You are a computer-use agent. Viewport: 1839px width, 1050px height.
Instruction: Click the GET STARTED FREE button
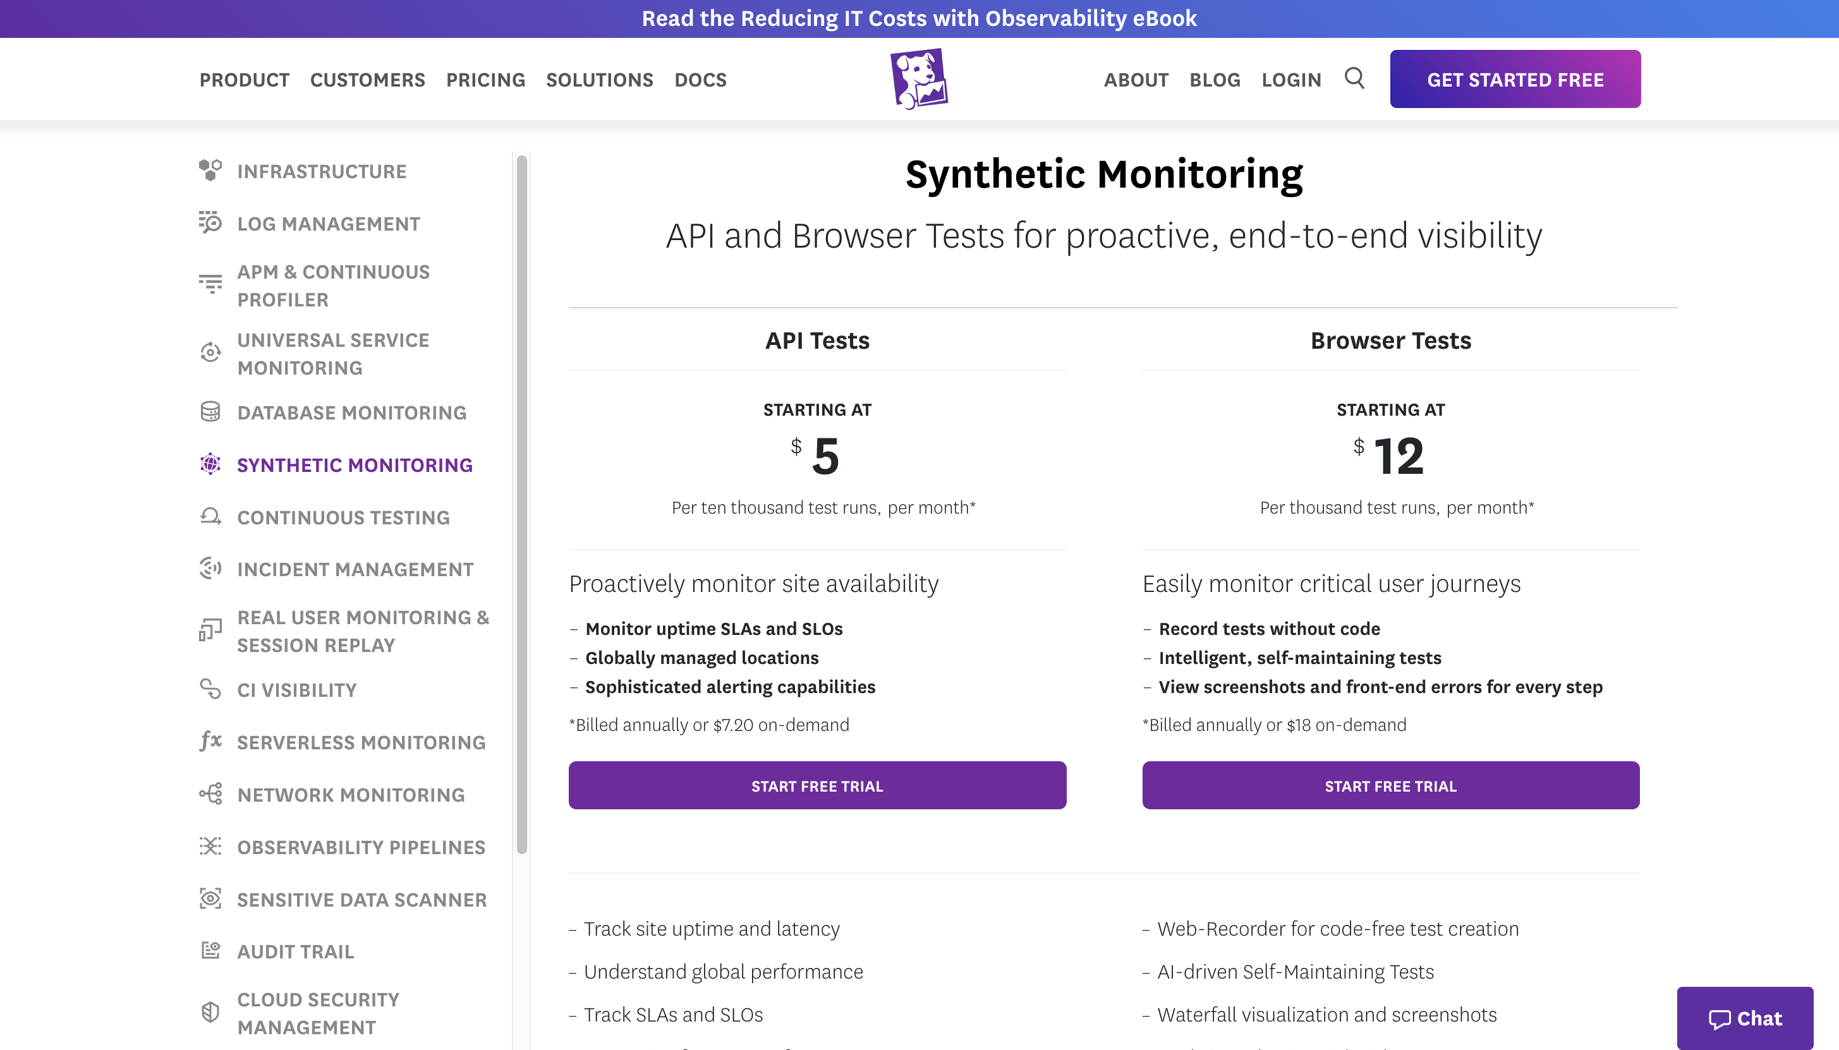pyautogui.click(x=1514, y=80)
